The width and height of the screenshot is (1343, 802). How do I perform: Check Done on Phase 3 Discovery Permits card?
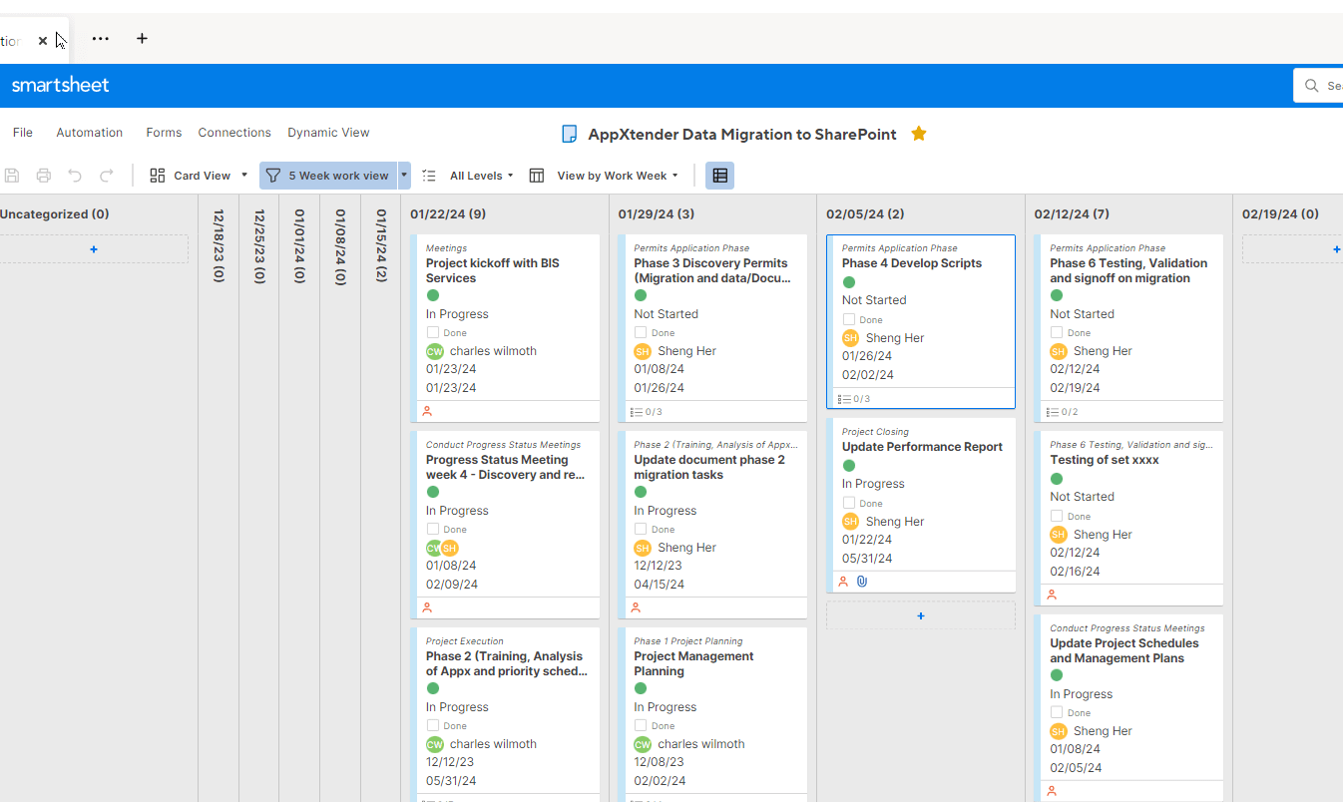[x=641, y=333]
